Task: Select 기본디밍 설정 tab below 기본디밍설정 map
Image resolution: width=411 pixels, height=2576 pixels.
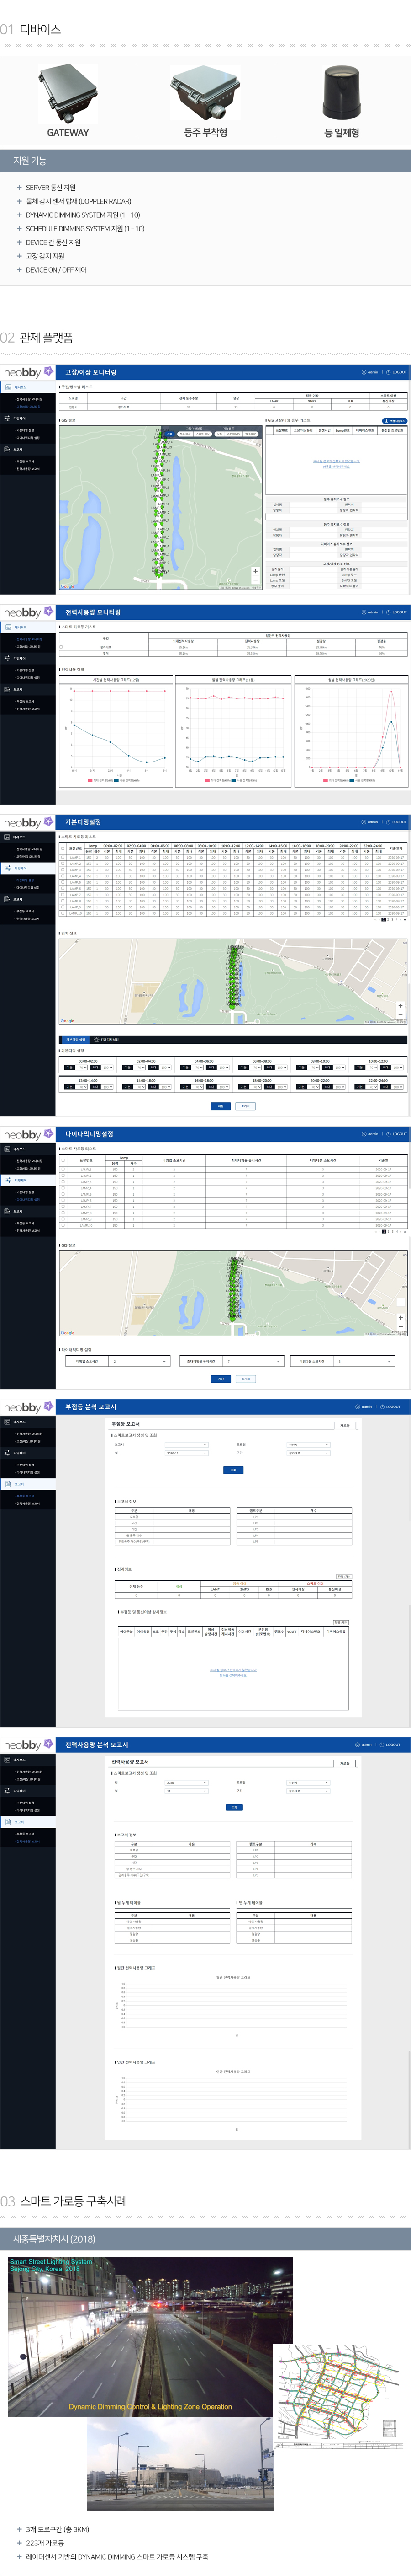Action: tap(77, 1040)
